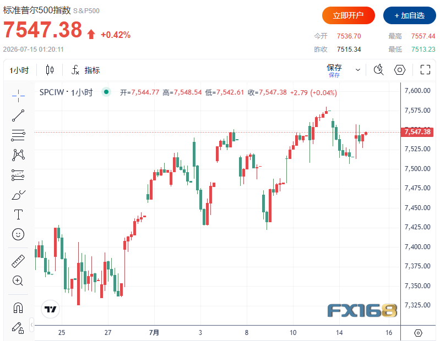Click the 立即开户 button
The height and width of the screenshot is (341, 440).
(x=348, y=15)
